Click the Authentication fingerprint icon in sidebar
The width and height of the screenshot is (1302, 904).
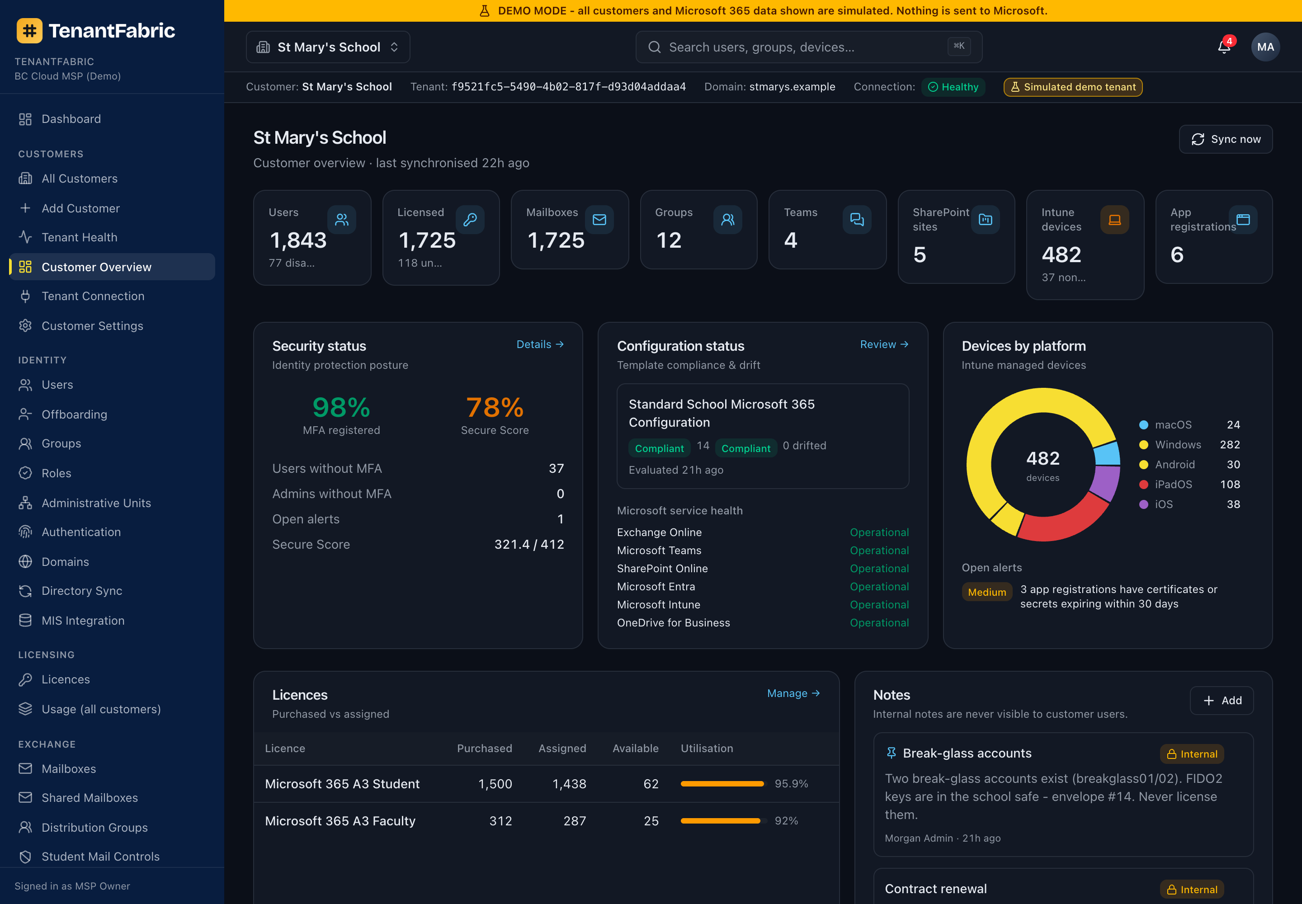click(25, 532)
